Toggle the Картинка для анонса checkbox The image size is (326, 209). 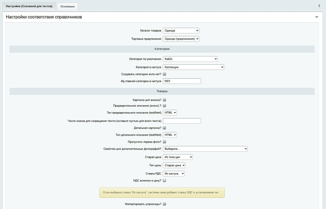tap(165, 100)
